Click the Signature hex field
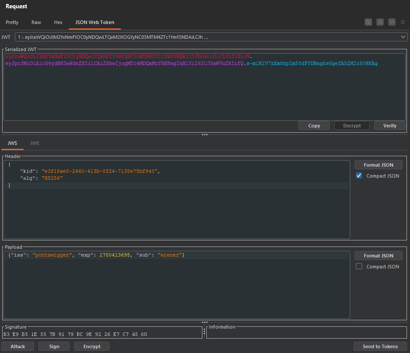 coord(102,334)
